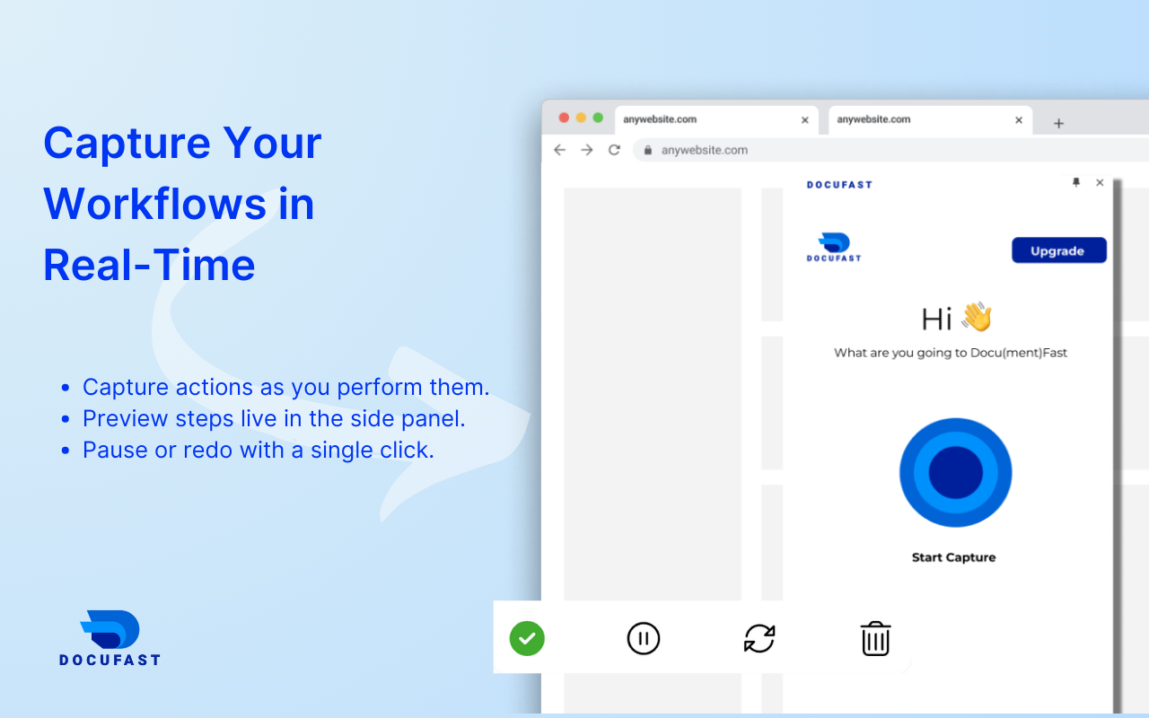Close the second anywebsite.com tab
This screenshot has width=1149, height=718.
tap(1019, 120)
